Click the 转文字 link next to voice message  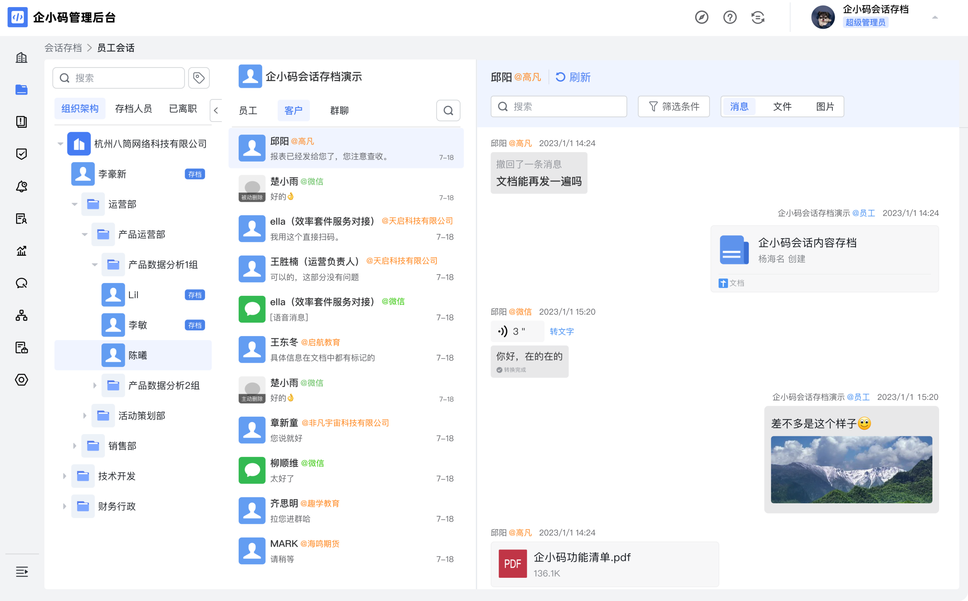pos(561,331)
